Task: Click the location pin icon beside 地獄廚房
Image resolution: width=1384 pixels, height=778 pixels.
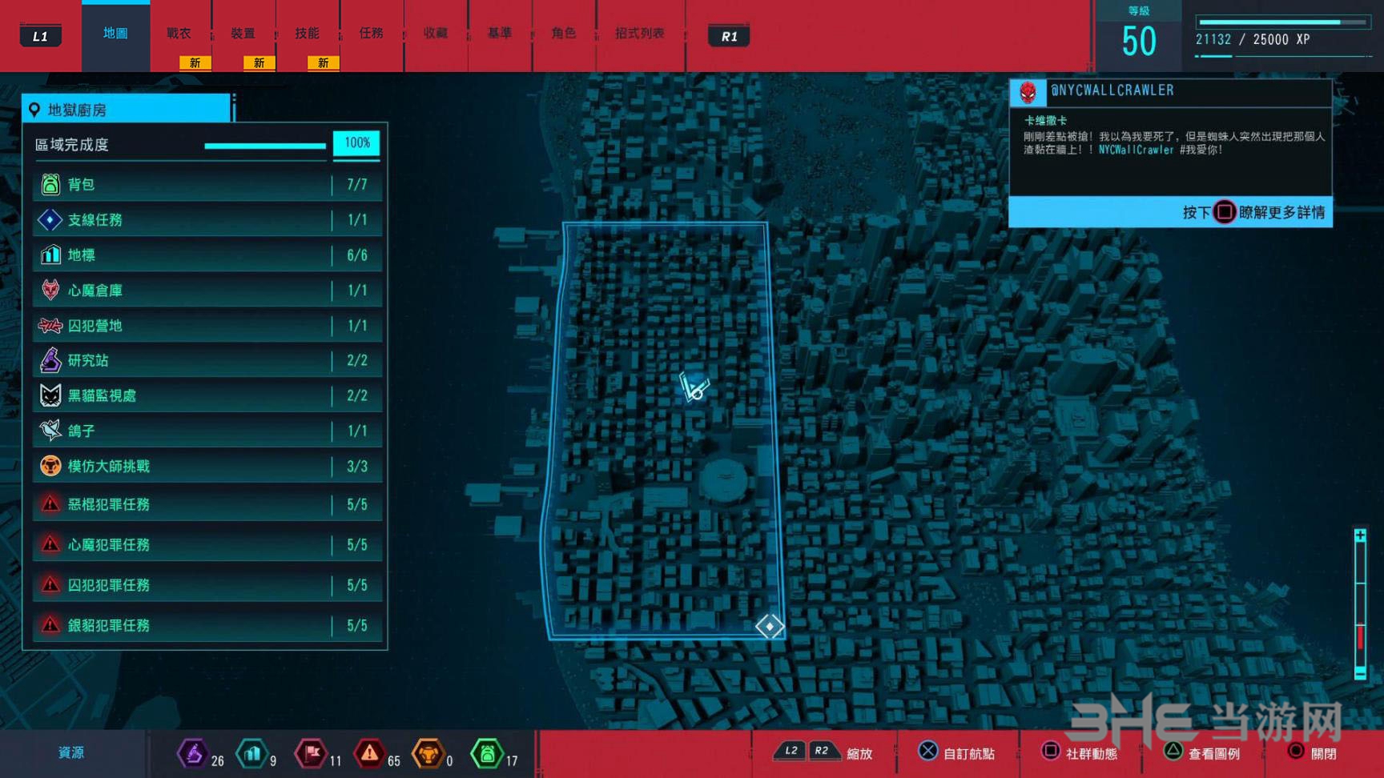Action: (34, 110)
